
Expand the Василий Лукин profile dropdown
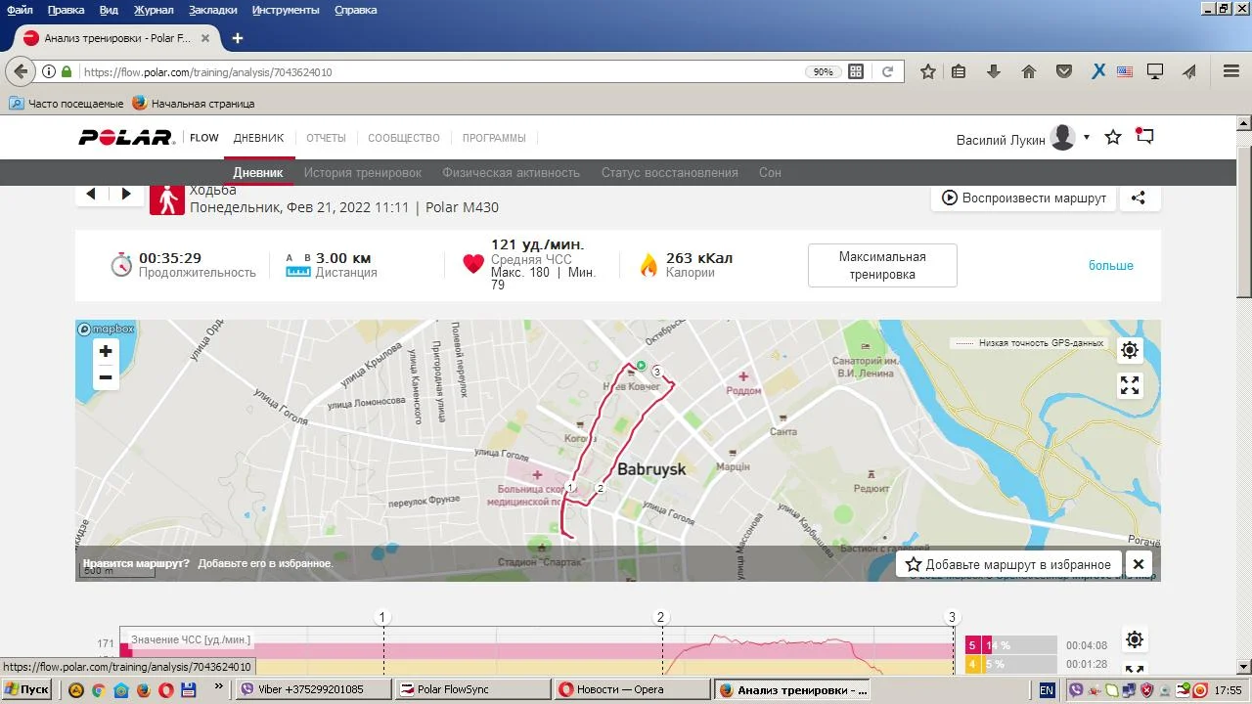[x=1087, y=138]
